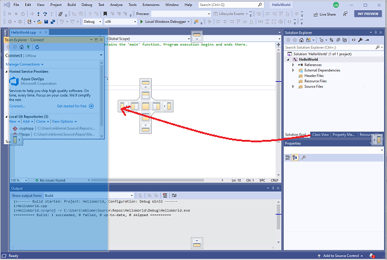Click the Properties wrench icon in Solution Explorer
Image resolution: width=387 pixels, height=260 pixels.
(x=361, y=40)
